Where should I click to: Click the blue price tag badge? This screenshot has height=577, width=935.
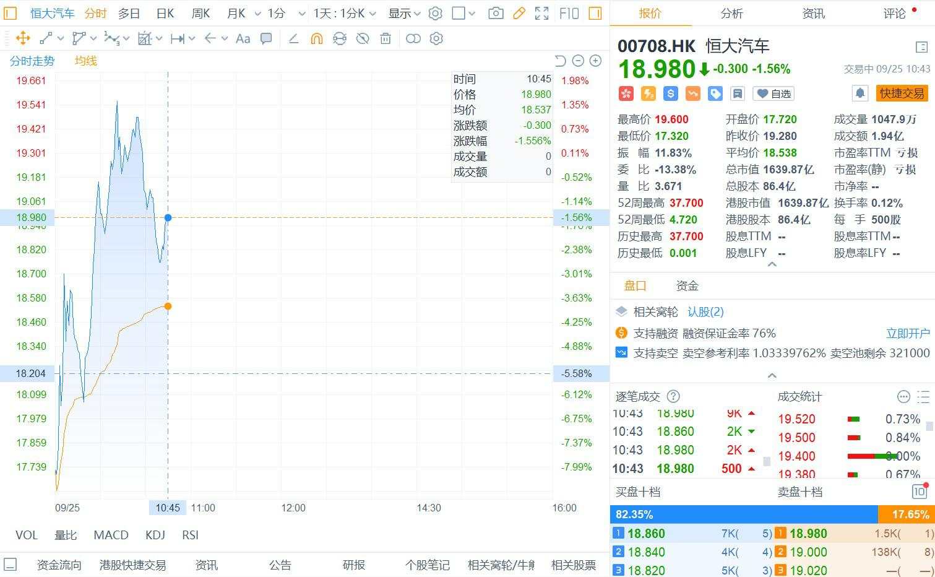tap(715, 93)
